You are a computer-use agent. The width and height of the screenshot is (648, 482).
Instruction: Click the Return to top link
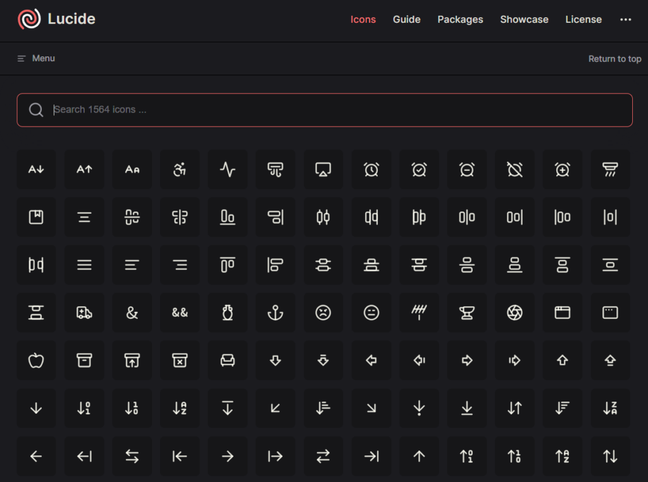[614, 58]
